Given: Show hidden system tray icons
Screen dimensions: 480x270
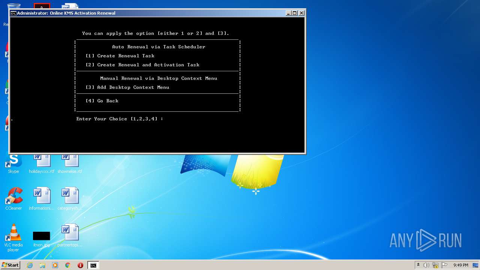Looking at the screenshot, I should [x=418, y=265].
